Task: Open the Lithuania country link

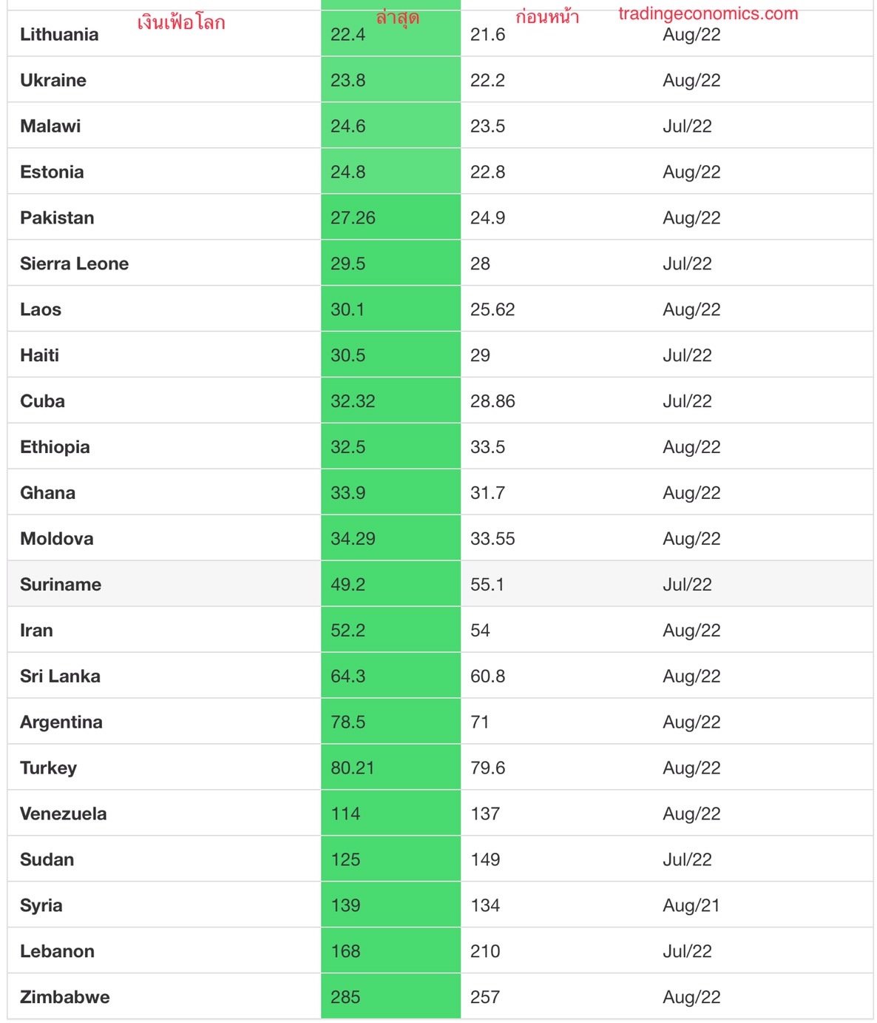Action: (x=59, y=35)
